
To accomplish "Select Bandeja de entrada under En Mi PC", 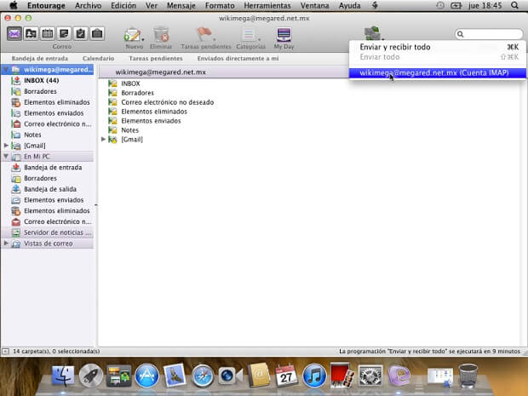I will pyautogui.click(x=47, y=168).
